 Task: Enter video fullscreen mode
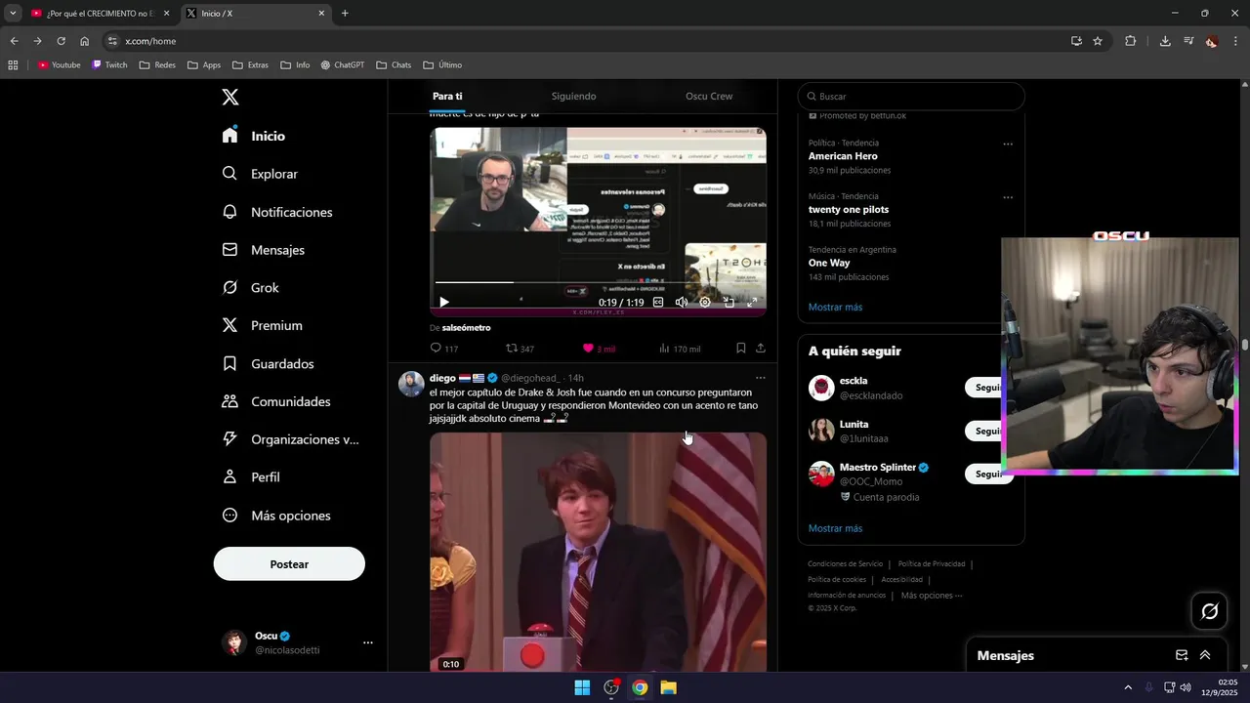click(x=752, y=303)
